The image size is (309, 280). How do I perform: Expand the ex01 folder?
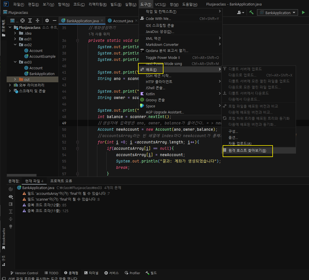(x=15, y=39)
